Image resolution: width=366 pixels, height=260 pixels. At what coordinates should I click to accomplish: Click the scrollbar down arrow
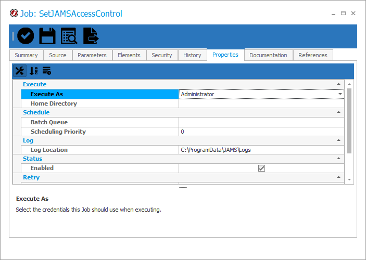(349, 179)
